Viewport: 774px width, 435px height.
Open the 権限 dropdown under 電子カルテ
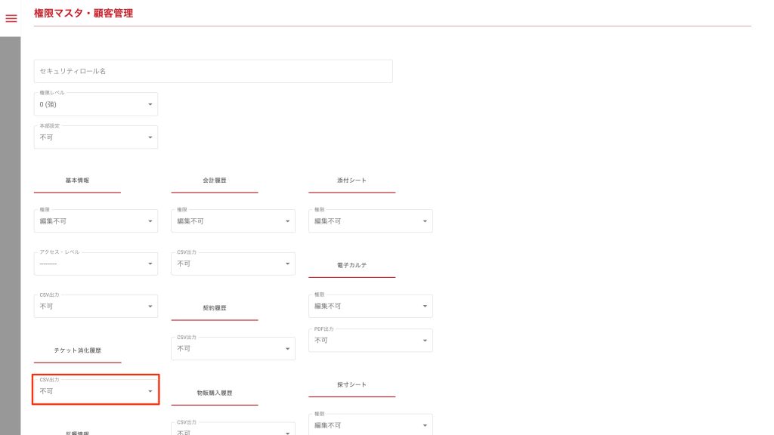[x=370, y=306]
